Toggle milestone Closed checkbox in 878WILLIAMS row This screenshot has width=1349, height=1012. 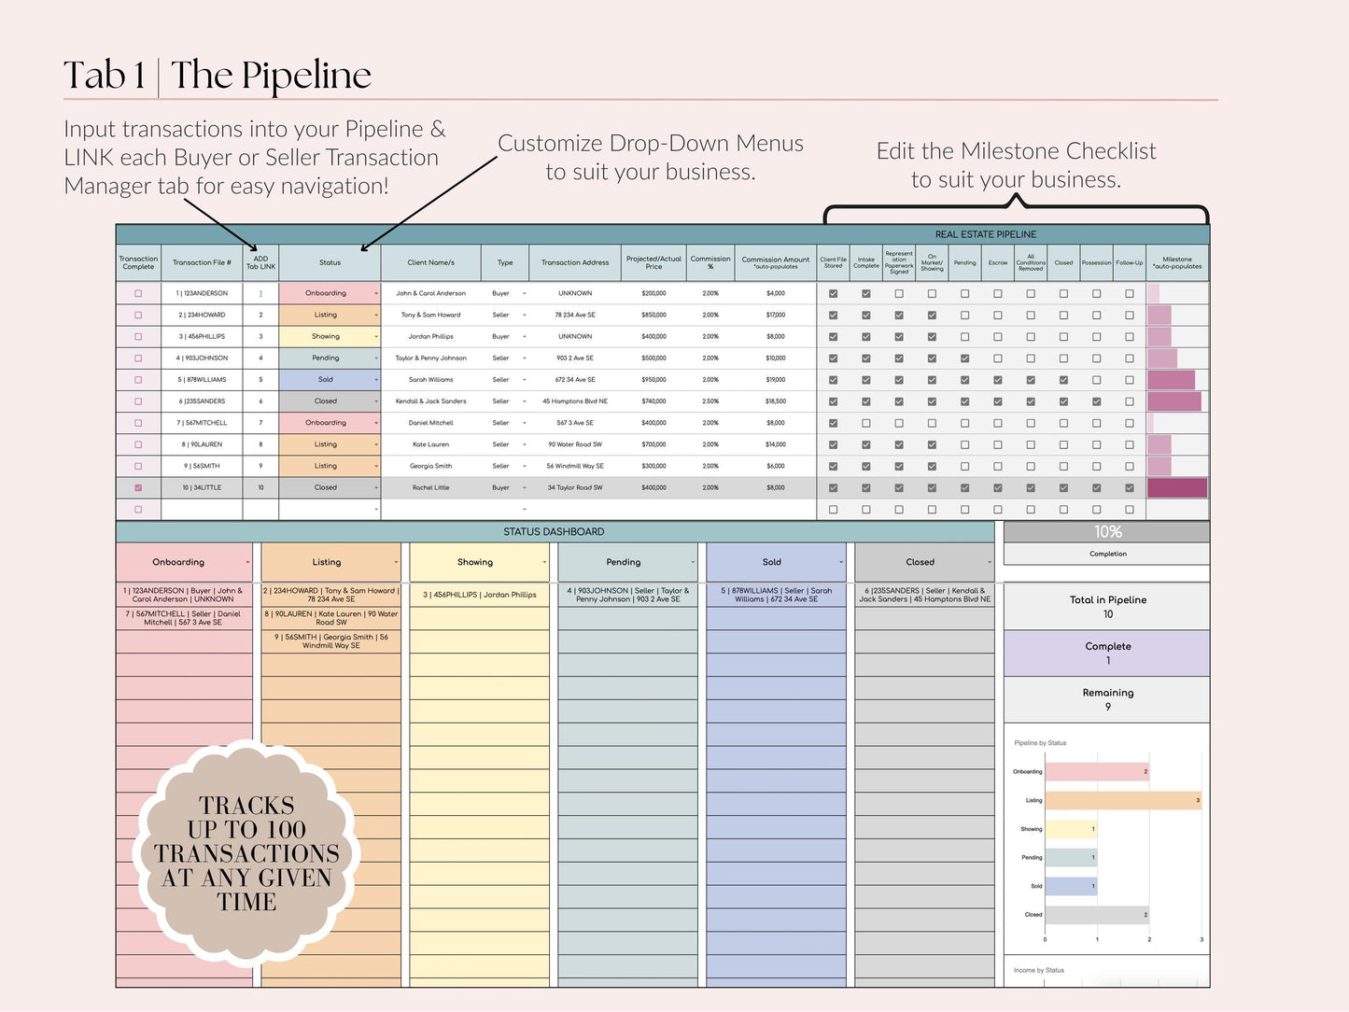[1063, 380]
